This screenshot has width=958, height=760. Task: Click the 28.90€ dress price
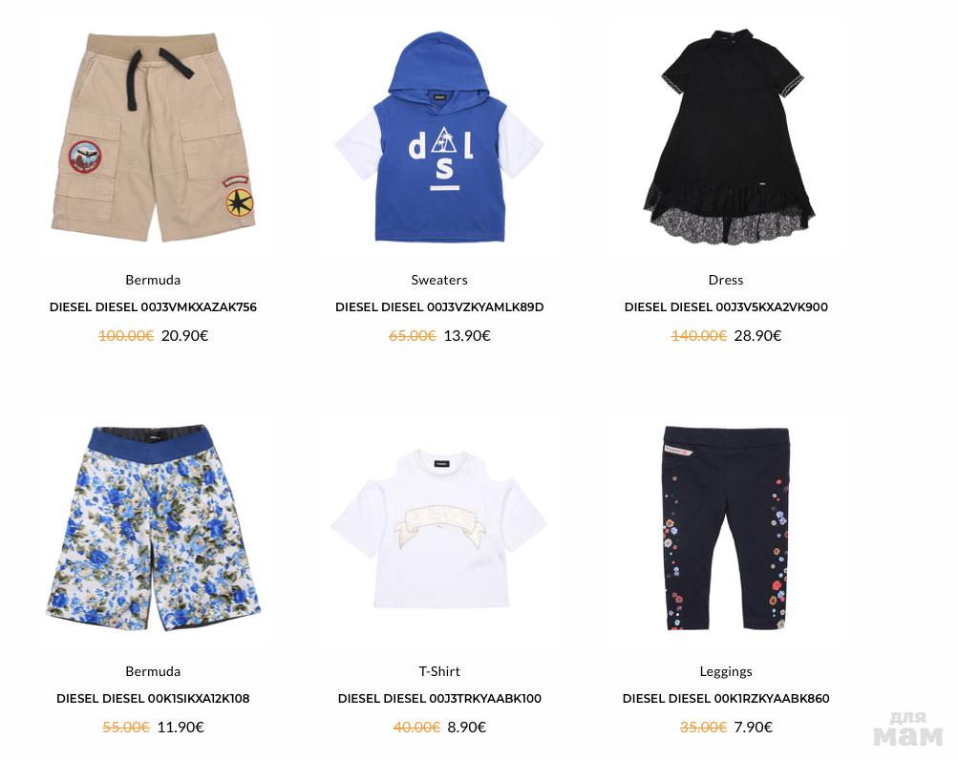[757, 335]
